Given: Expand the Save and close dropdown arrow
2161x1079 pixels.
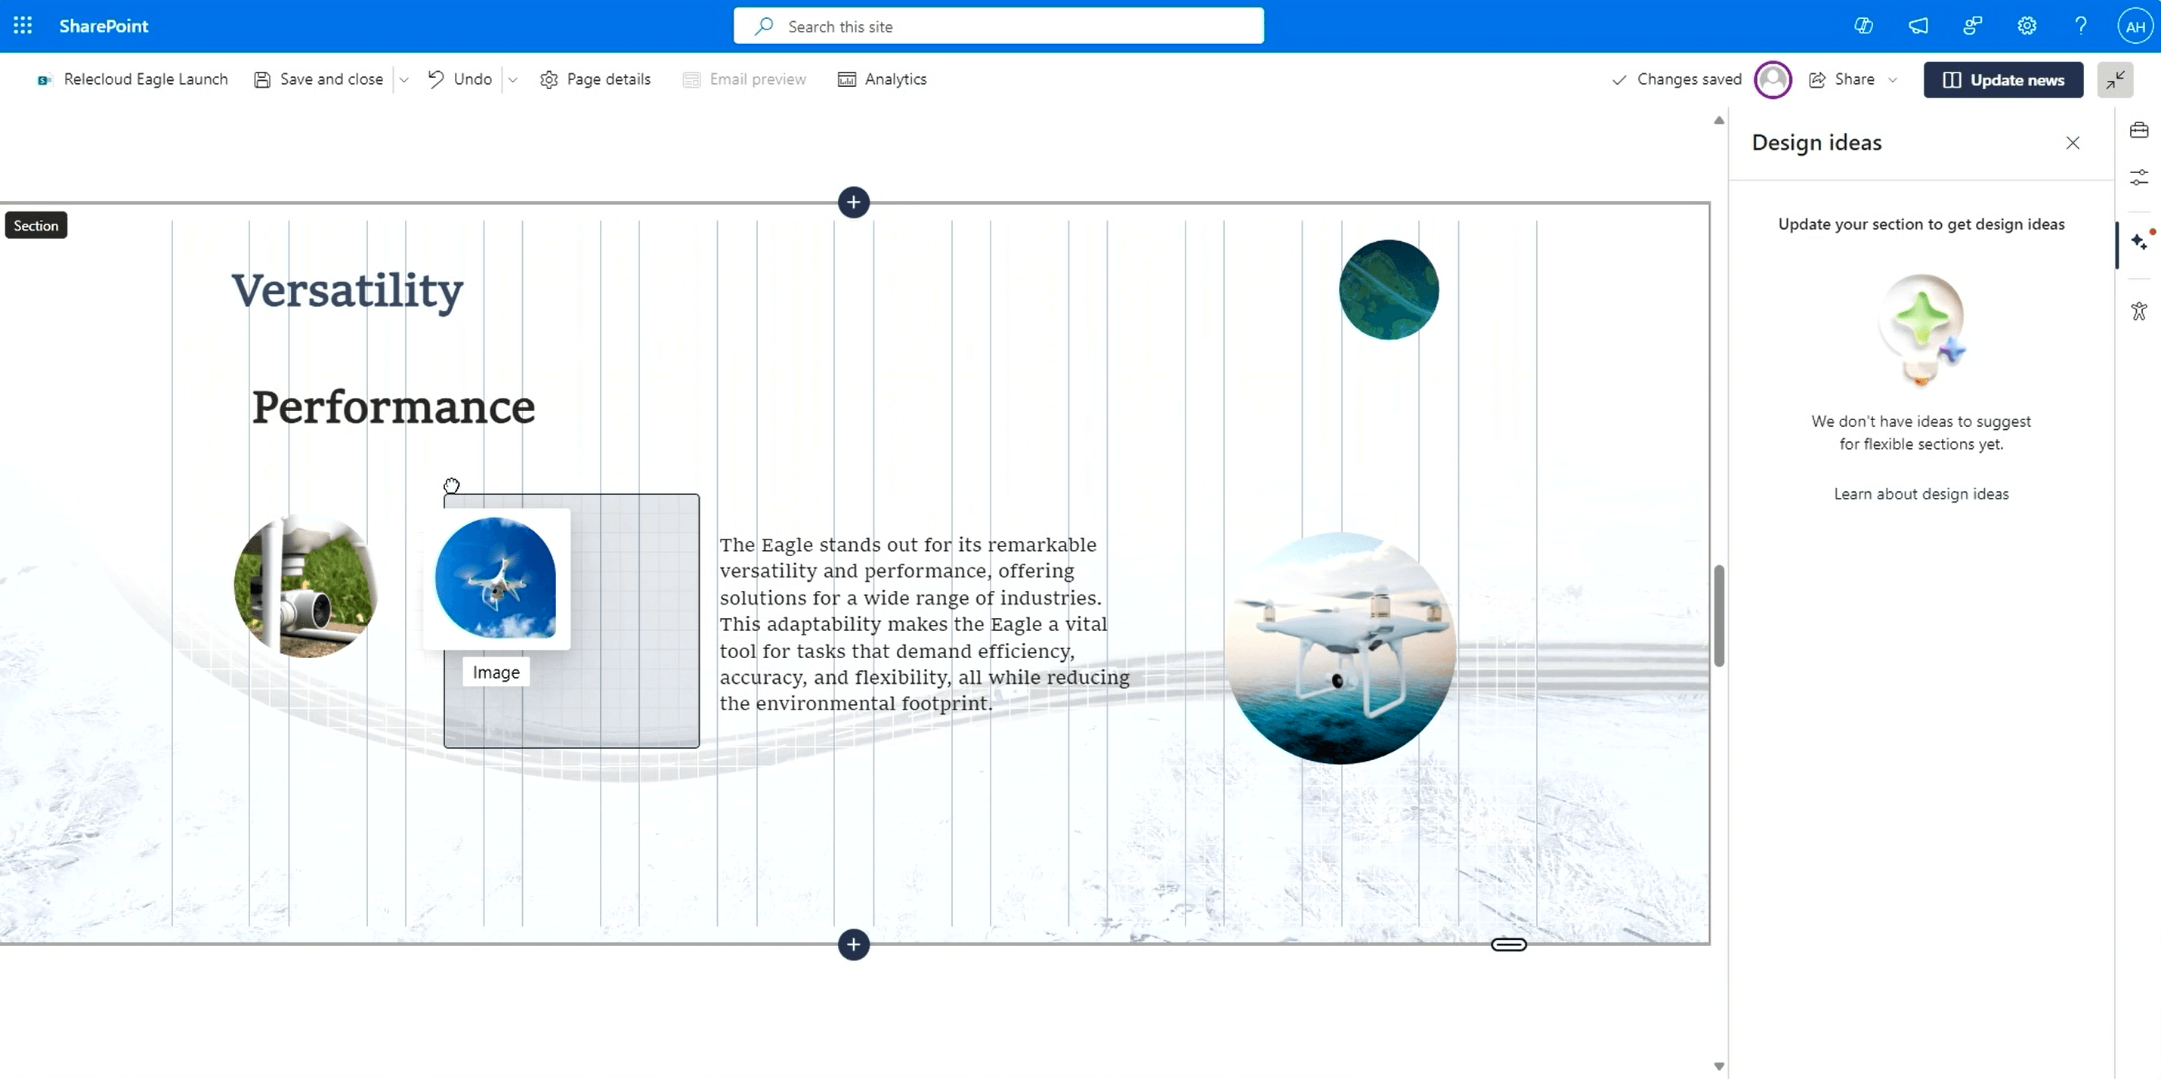Looking at the screenshot, I should coord(404,79).
